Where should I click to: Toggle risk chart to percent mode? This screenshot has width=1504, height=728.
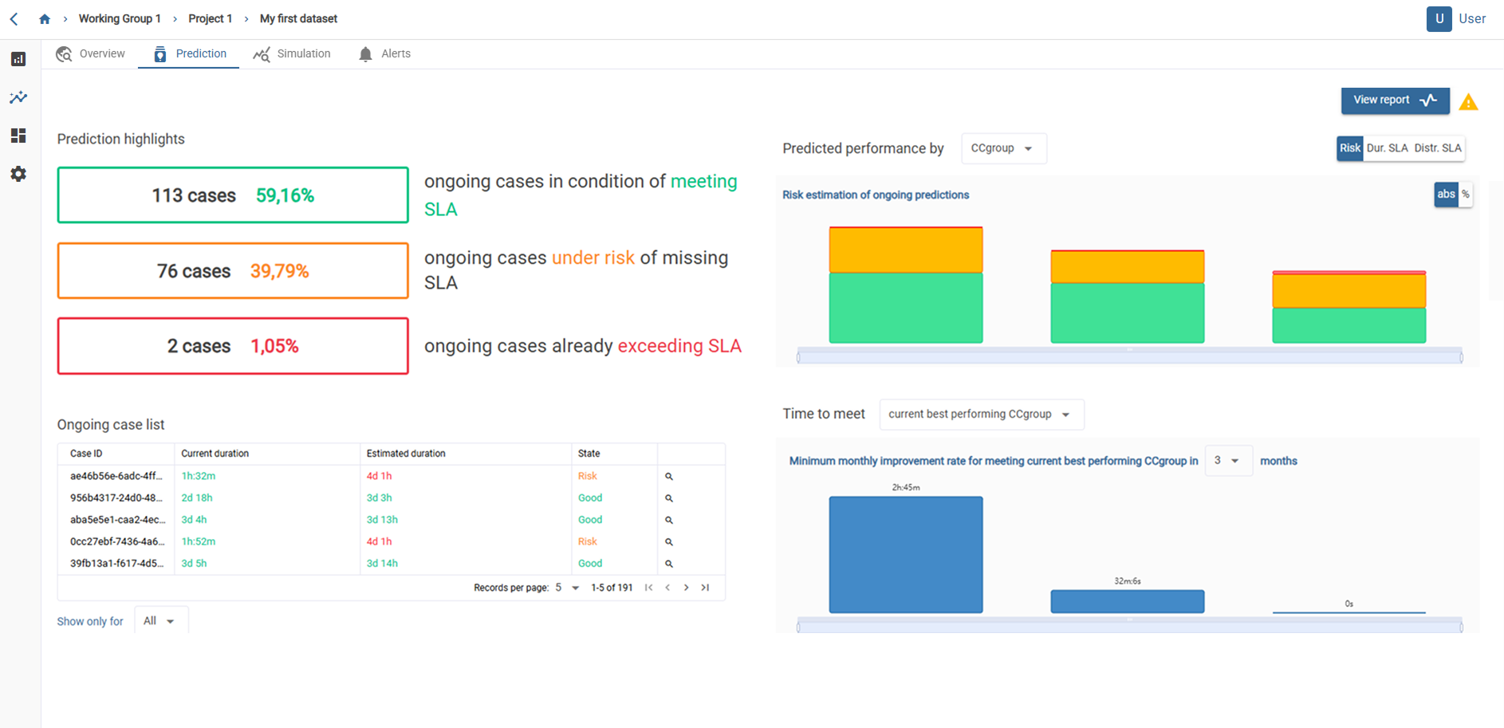tap(1466, 195)
